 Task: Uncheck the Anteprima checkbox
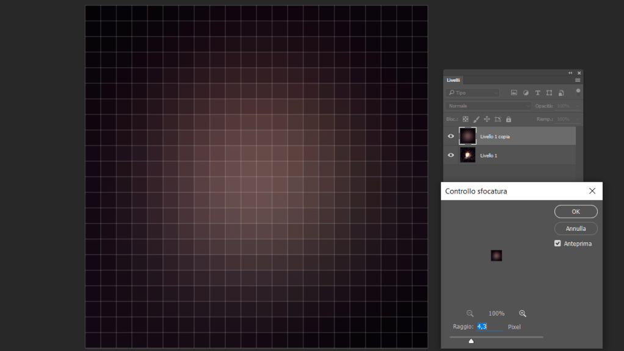[557, 244]
